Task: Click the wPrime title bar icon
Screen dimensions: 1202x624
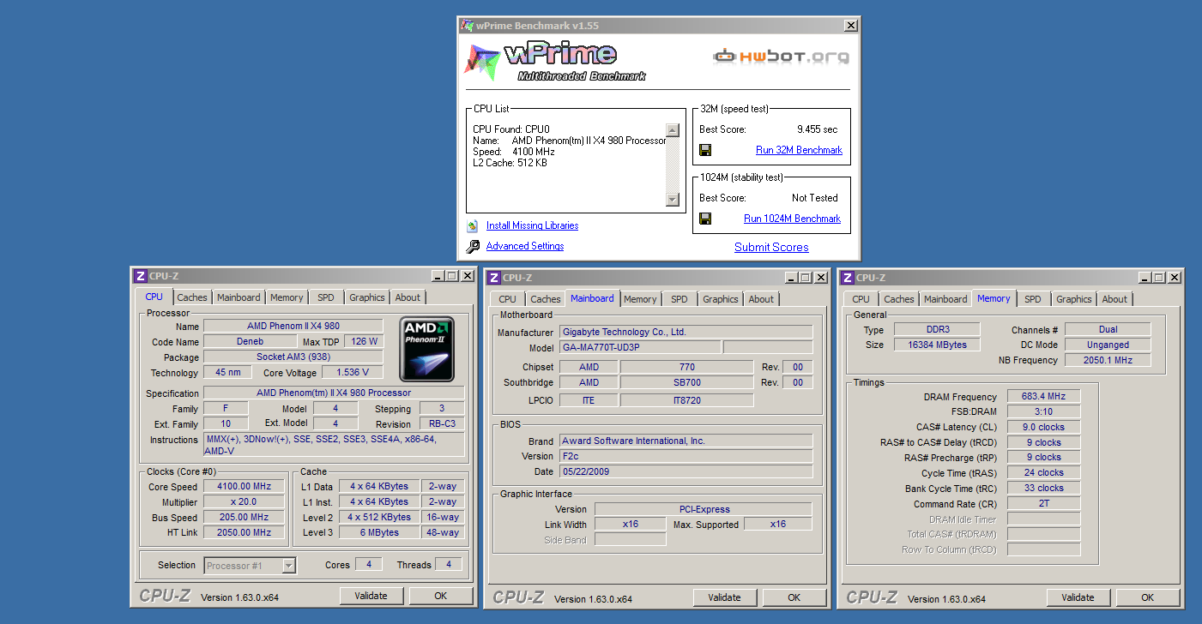Action: click(x=467, y=26)
